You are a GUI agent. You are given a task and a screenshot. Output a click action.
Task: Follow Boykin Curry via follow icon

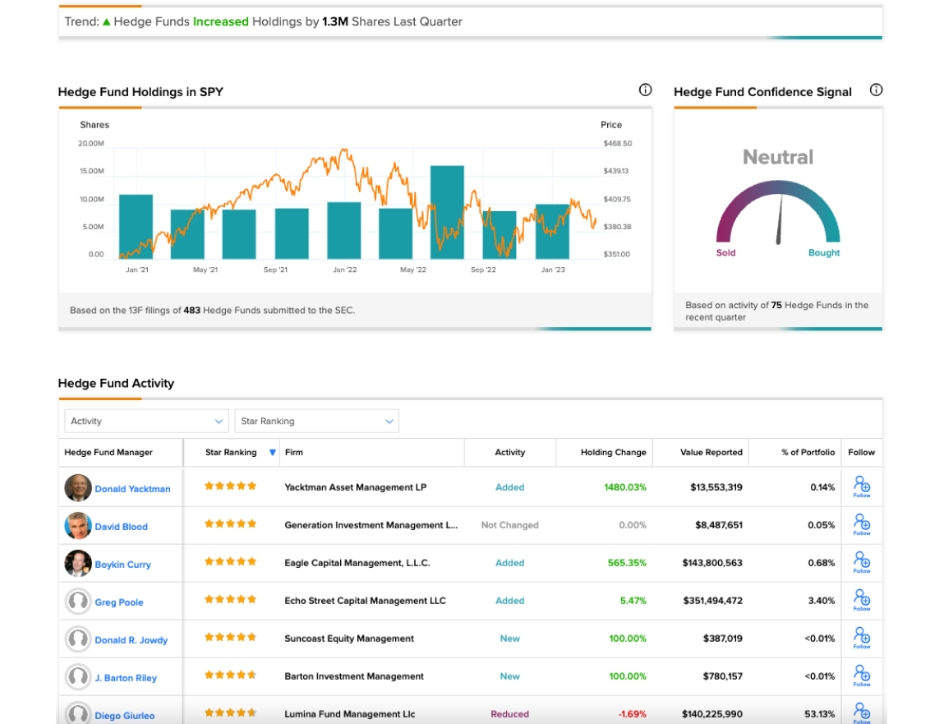click(862, 563)
